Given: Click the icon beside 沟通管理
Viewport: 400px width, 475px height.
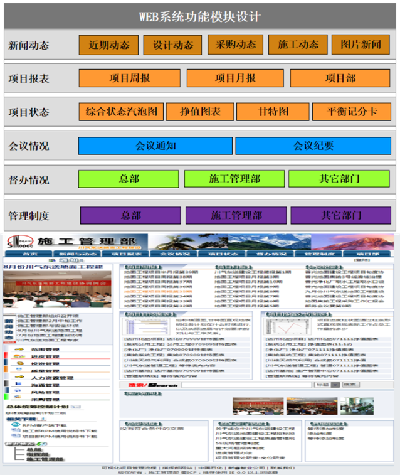Looking at the screenshot, I should [x=18, y=384].
